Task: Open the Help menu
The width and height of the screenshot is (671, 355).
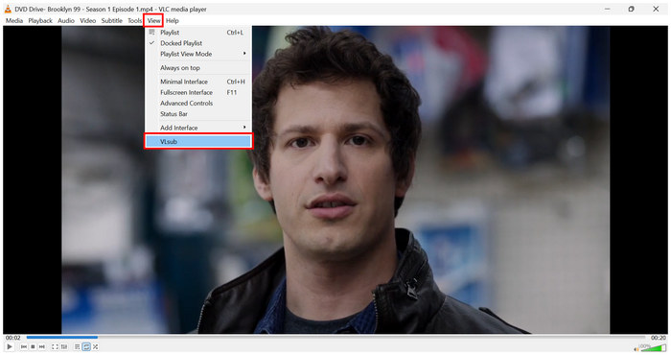Action: tap(173, 20)
